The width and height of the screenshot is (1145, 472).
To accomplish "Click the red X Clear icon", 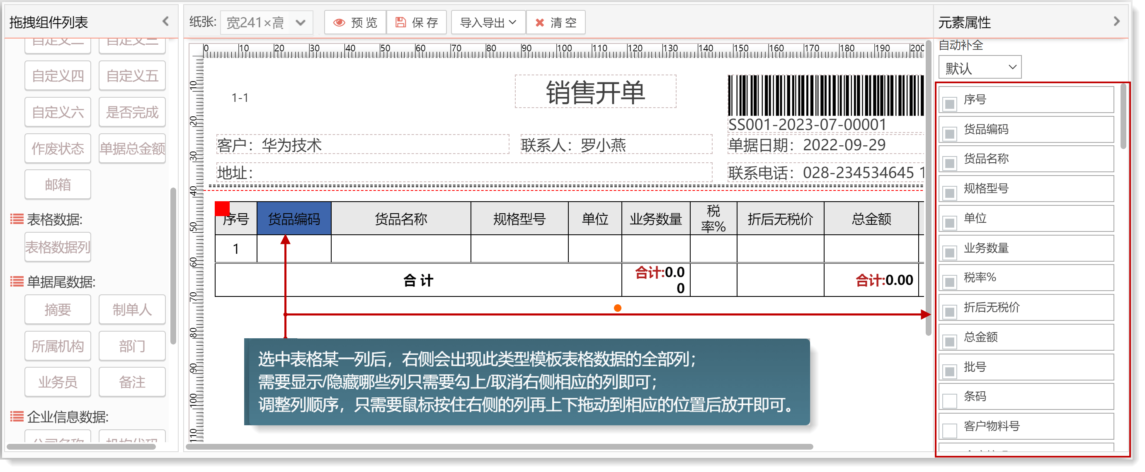I will click(540, 23).
